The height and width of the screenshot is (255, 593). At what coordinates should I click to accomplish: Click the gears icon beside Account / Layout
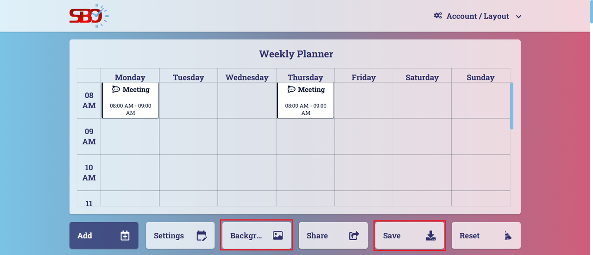[438, 16]
